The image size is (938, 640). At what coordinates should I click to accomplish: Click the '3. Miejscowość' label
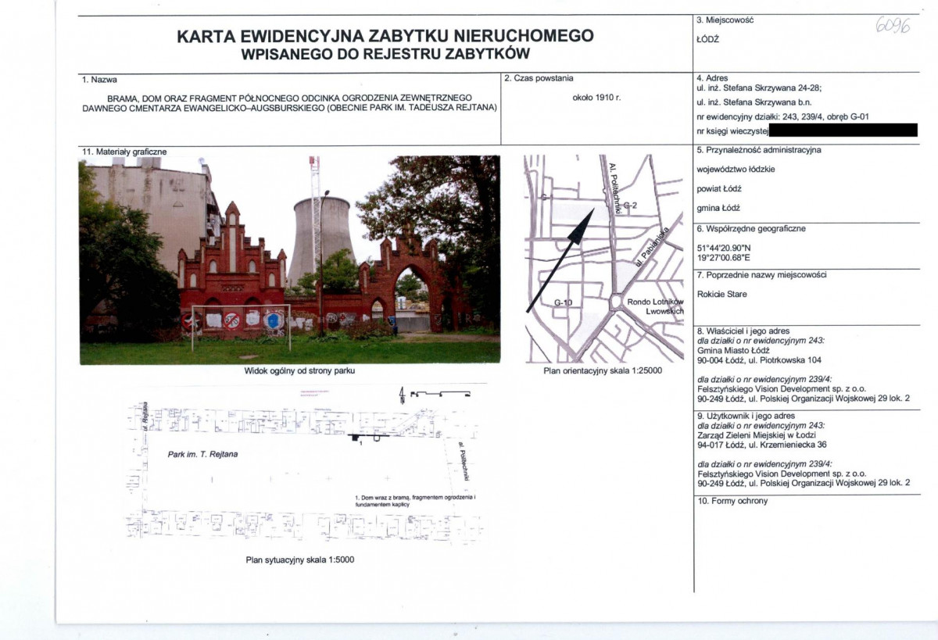coord(724,20)
